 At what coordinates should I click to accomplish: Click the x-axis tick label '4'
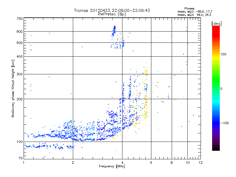122,163
